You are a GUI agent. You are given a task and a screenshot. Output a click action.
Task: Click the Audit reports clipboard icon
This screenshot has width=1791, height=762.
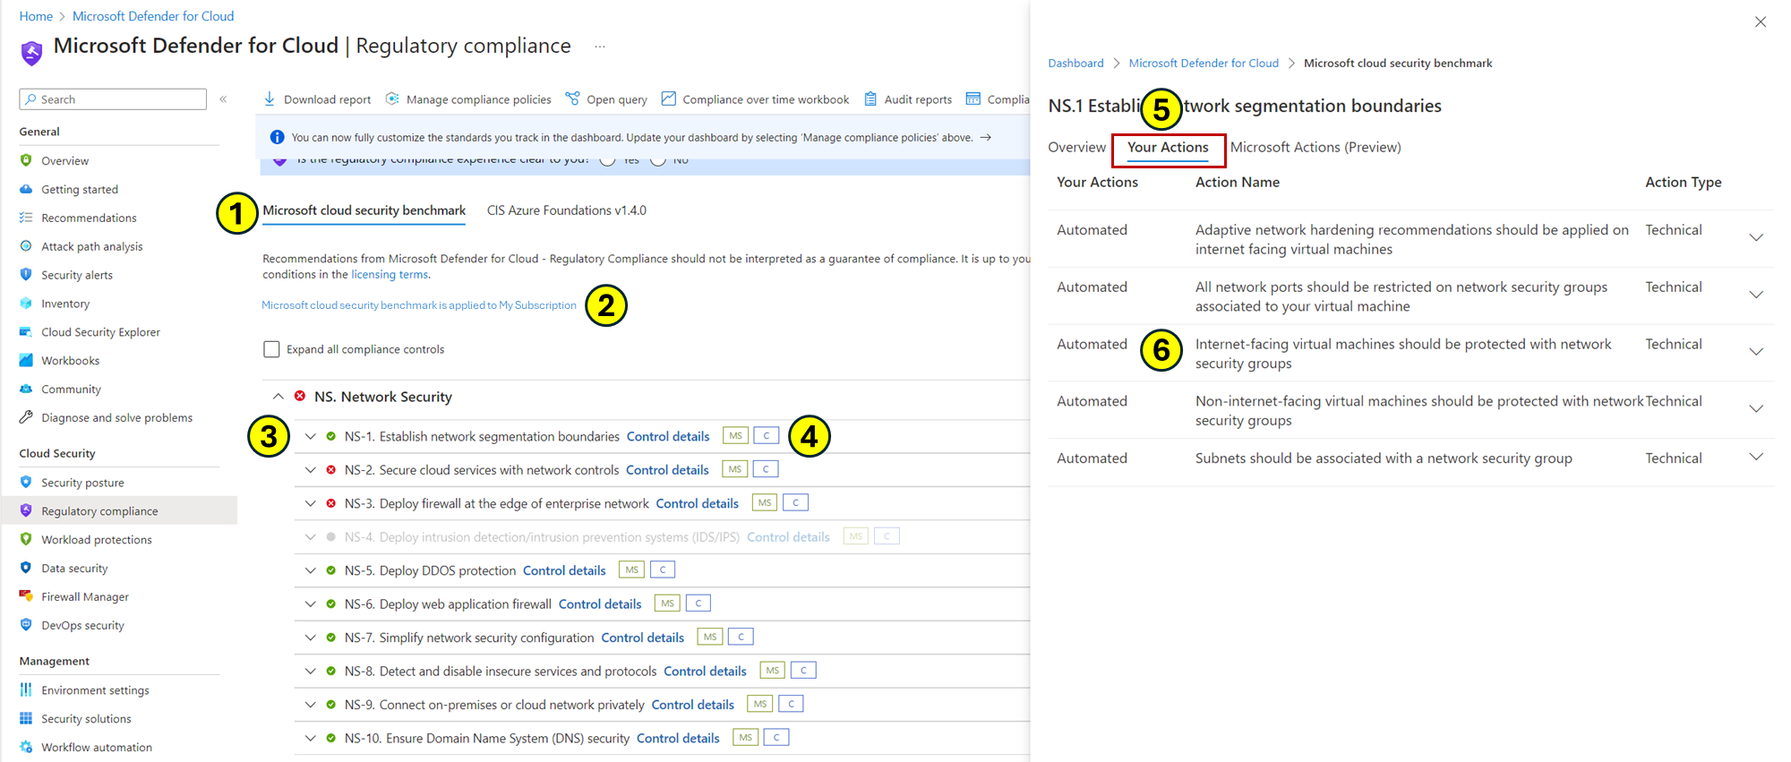click(x=870, y=98)
